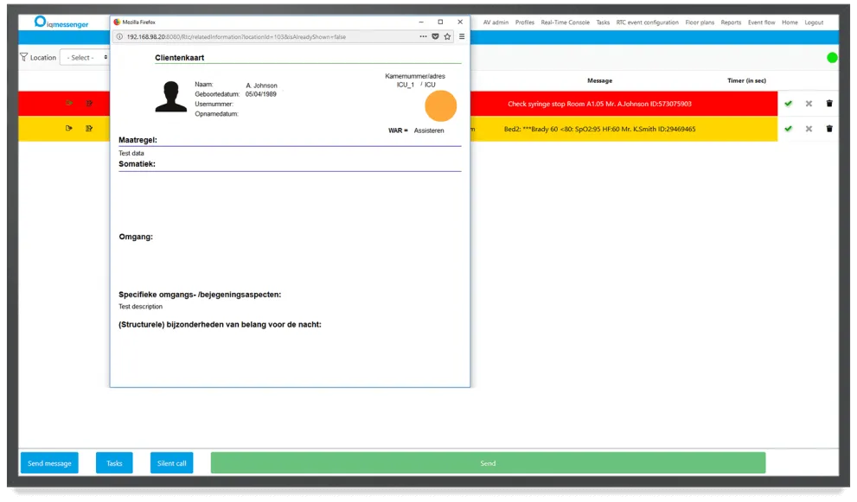Open the Firefox hamburger menu

462,36
